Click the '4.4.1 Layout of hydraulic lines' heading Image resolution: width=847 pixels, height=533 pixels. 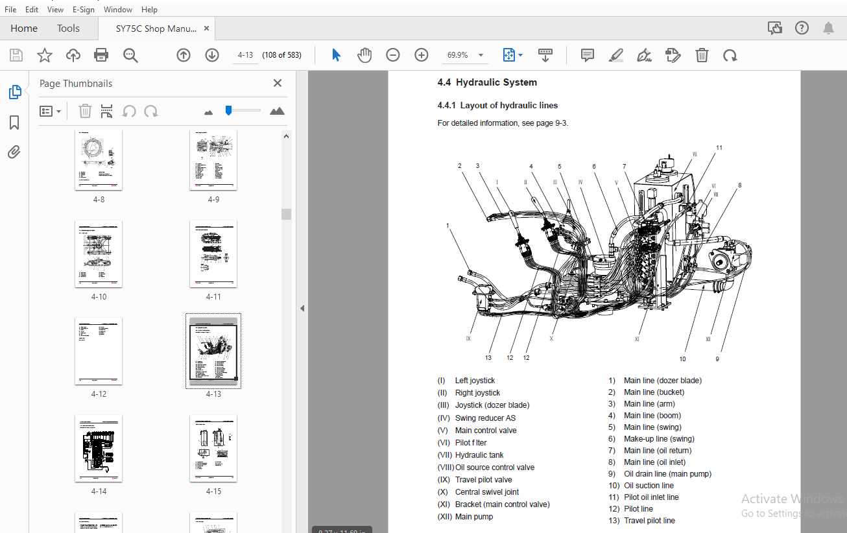tap(497, 105)
